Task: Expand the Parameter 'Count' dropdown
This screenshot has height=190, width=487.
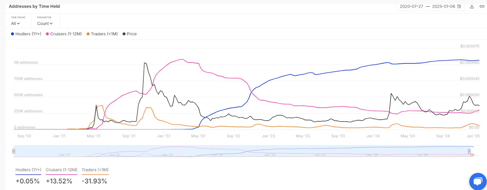Action: (45, 23)
